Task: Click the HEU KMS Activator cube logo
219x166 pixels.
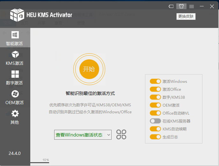Action: click(17, 14)
